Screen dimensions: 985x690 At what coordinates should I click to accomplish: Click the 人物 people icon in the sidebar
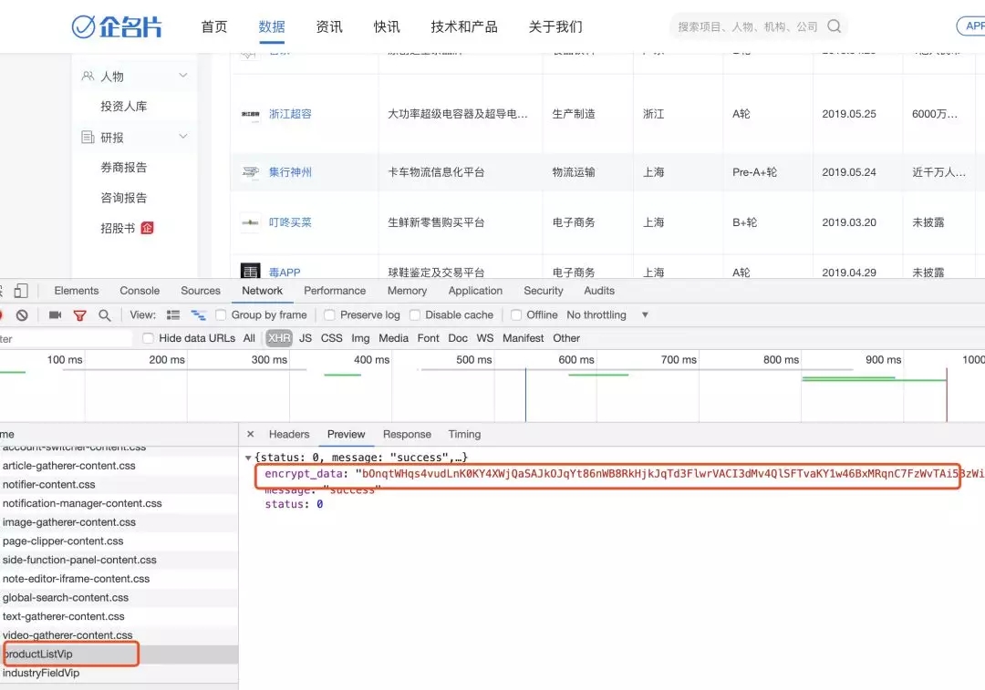tap(88, 76)
